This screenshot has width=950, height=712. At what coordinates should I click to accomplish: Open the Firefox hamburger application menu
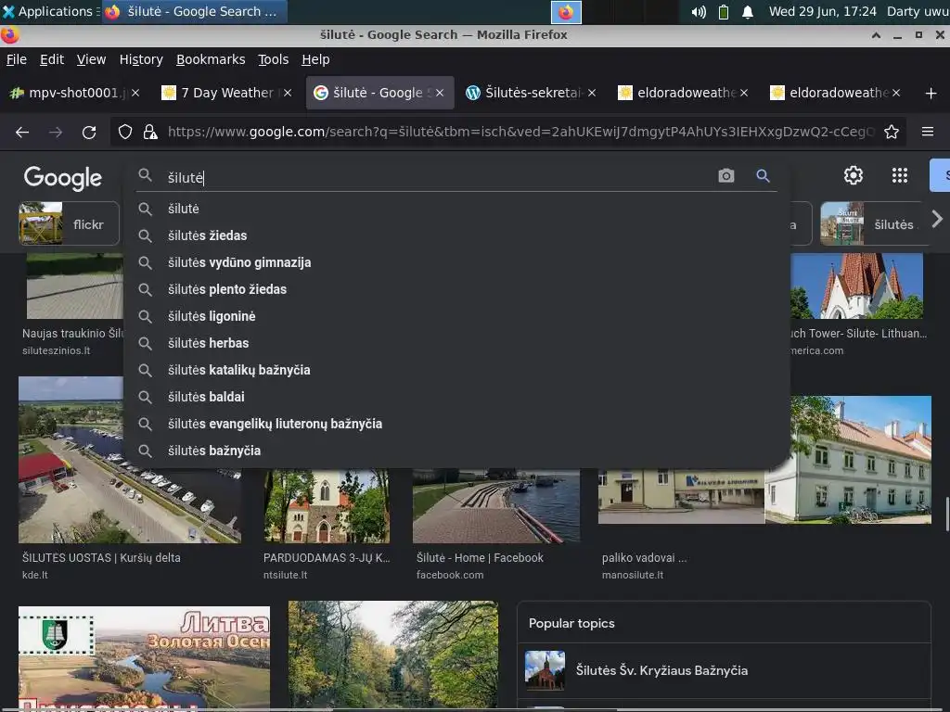[x=928, y=132]
